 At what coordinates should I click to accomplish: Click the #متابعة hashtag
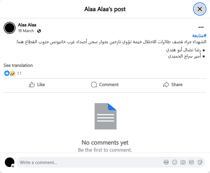point(199,36)
